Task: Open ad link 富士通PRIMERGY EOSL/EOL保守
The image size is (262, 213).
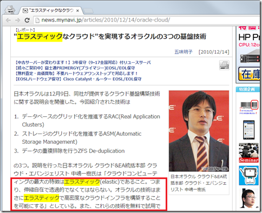Action: click(x=75, y=68)
